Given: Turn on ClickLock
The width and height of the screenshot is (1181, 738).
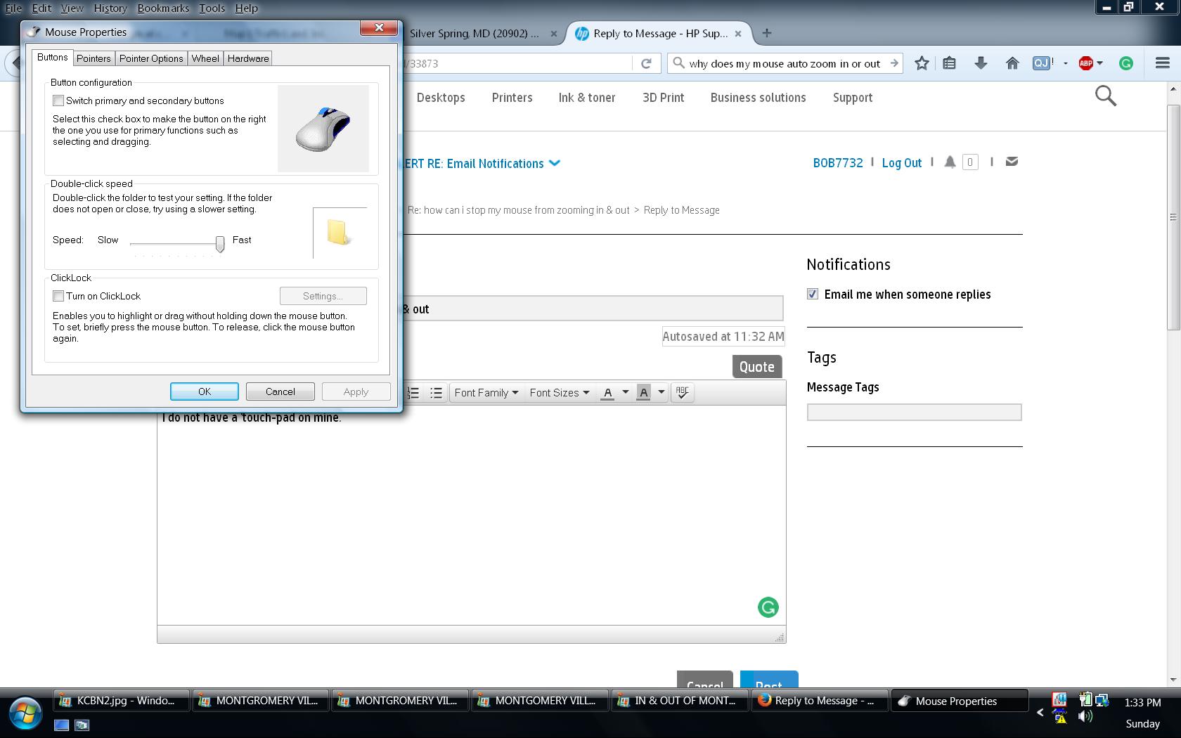Looking at the screenshot, I should (x=58, y=296).
